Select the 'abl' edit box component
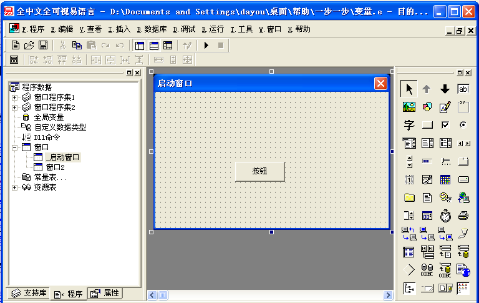 (x=463, y=89)
